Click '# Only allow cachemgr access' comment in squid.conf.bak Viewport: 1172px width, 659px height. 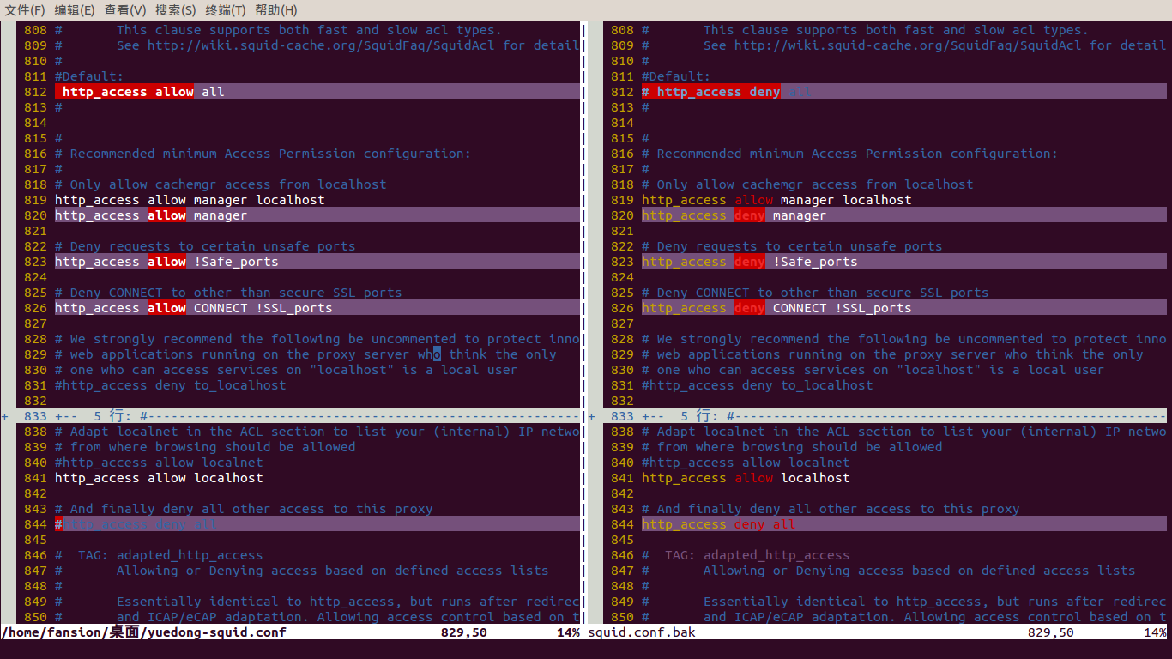pos(807,184)
